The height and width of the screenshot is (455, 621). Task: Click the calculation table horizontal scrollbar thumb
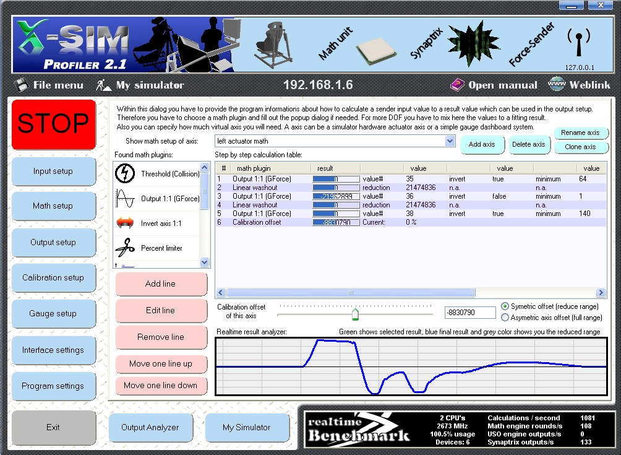point(351,292)
